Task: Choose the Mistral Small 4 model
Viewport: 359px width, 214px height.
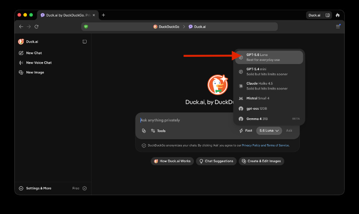Action: pos(269,98)
